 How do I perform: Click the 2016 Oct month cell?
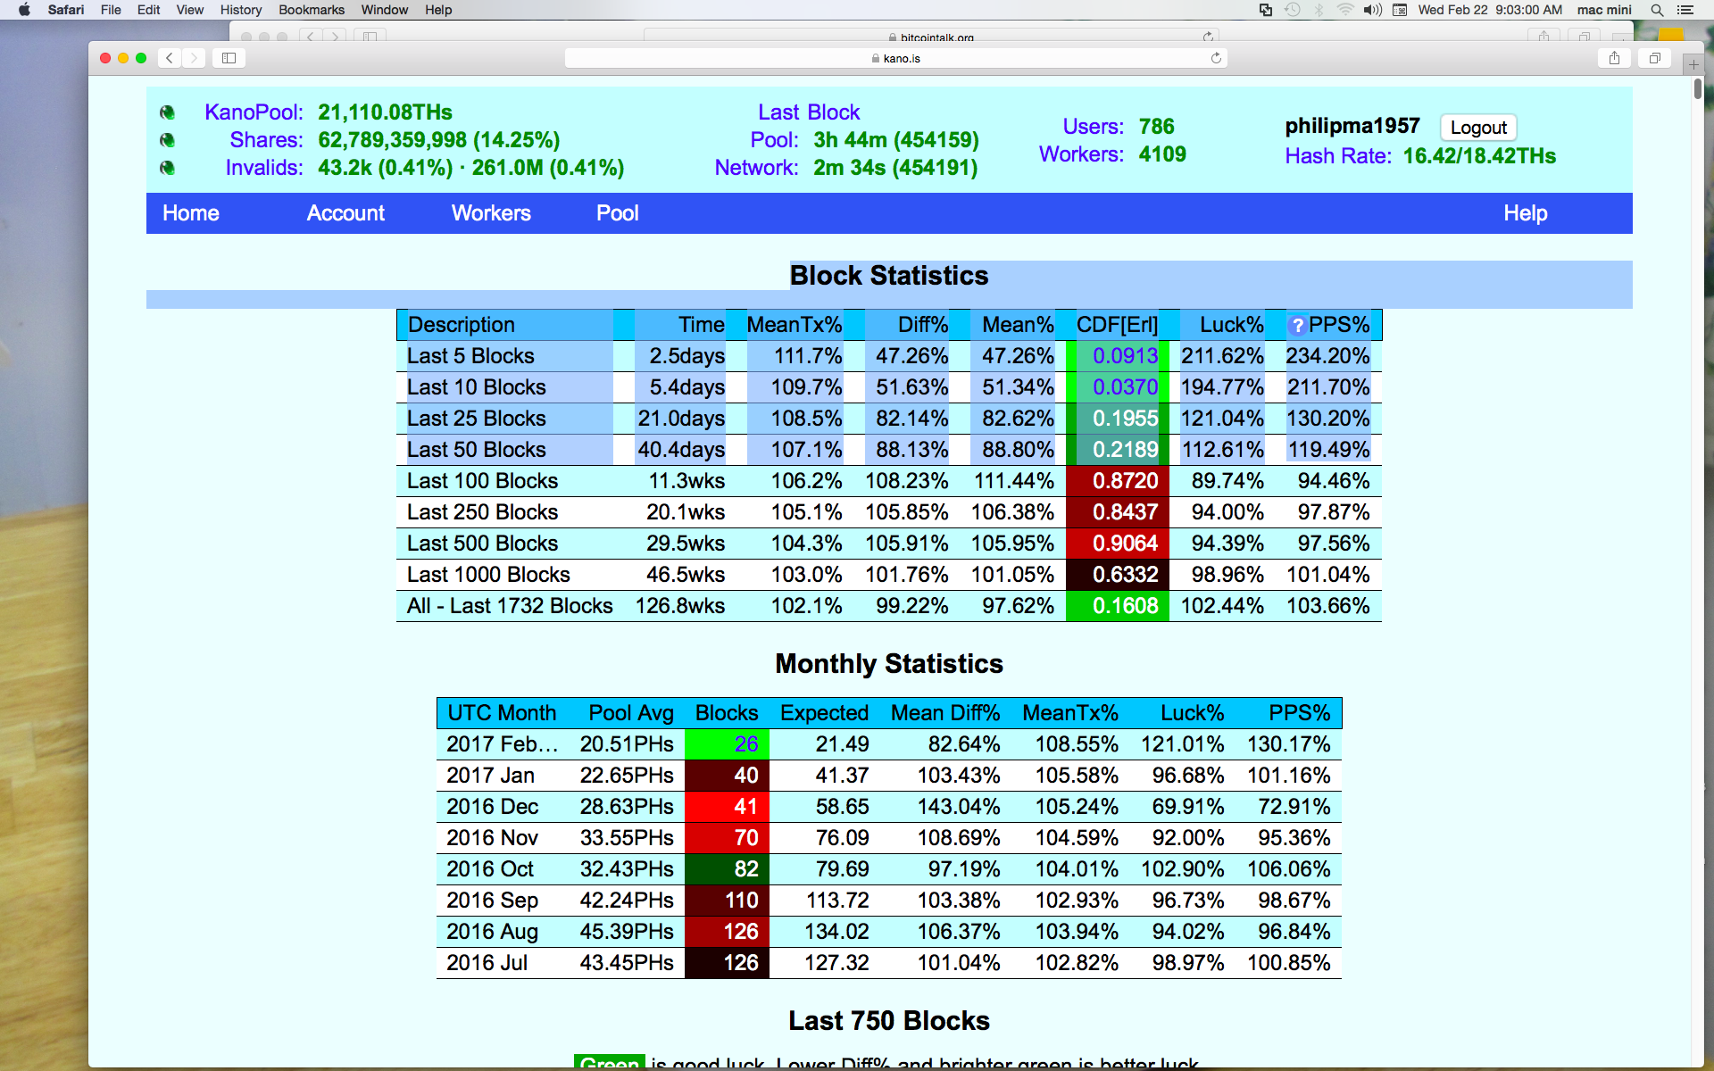[489, 869]
